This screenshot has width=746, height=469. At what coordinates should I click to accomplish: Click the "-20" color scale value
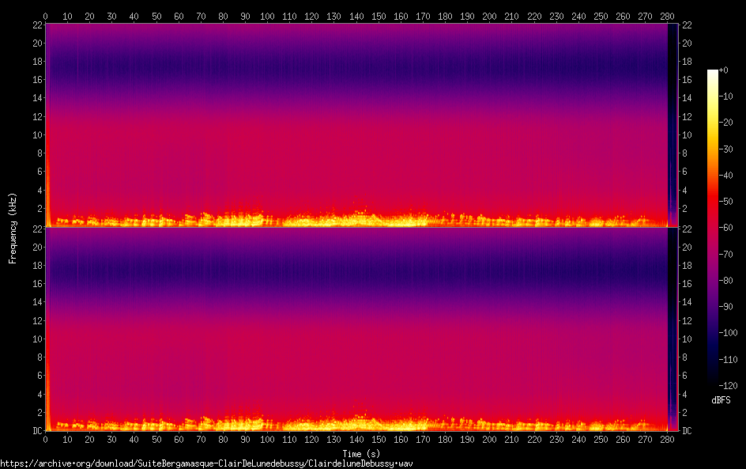pyautogui.click(x=725, y=123)
